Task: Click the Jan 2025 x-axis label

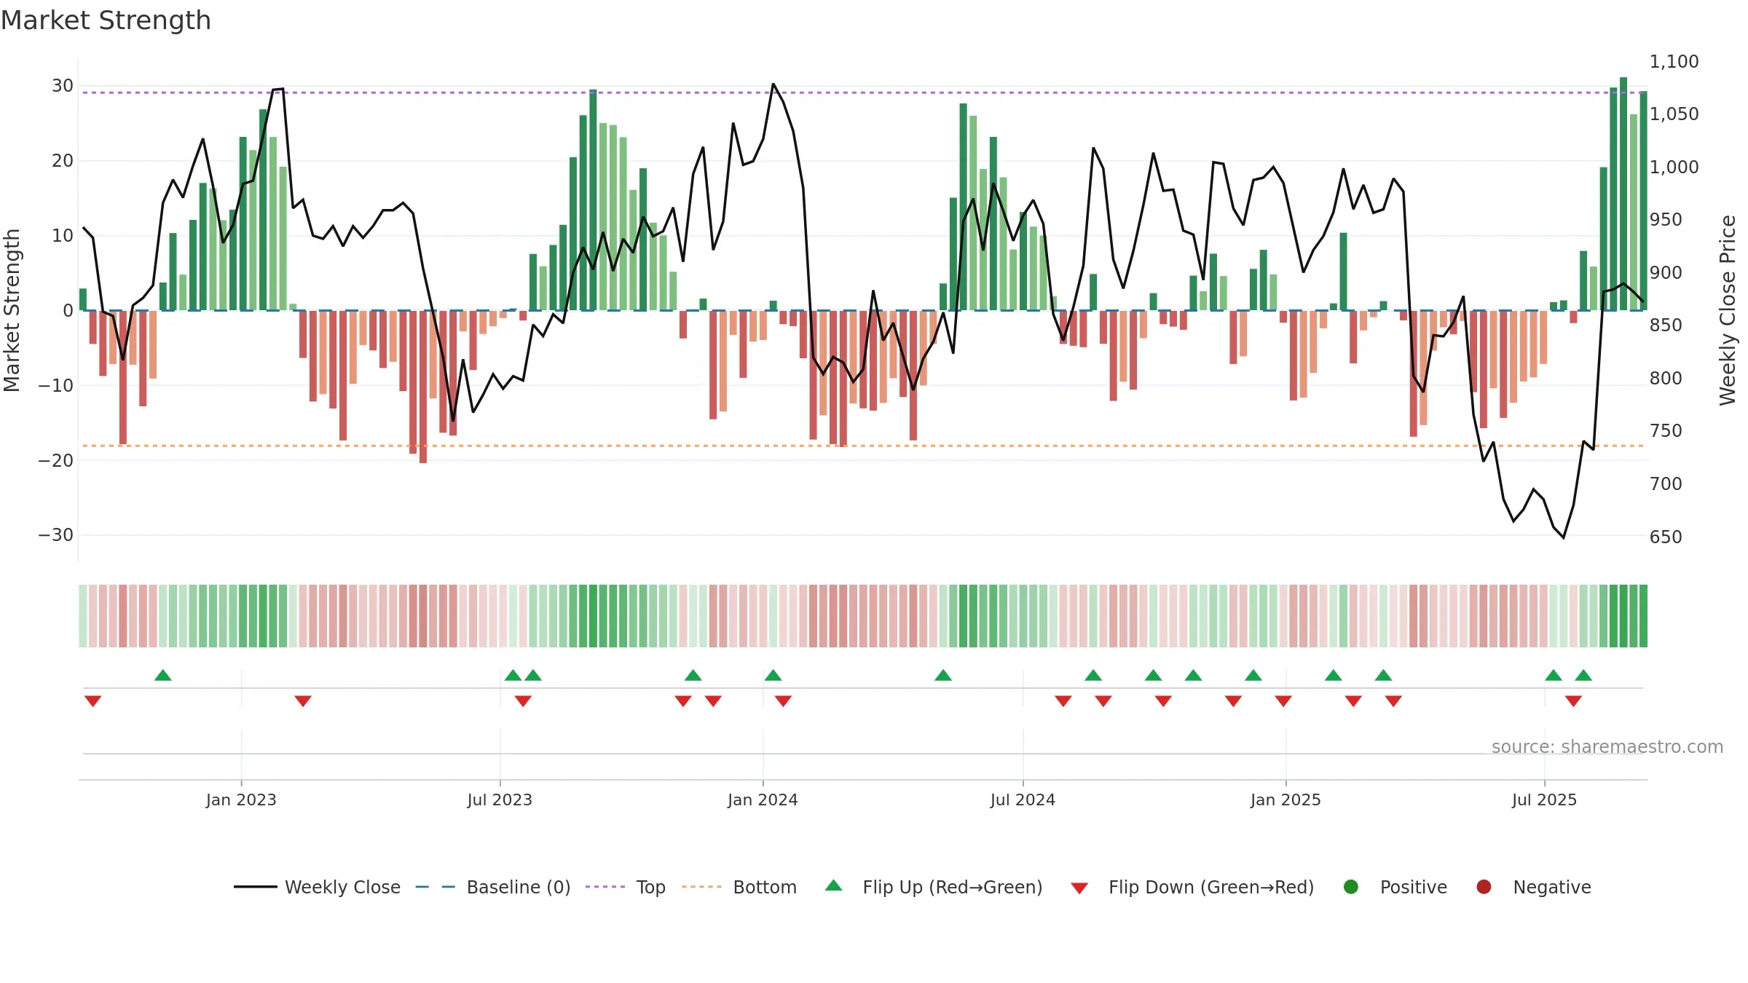Action: pyautogui.click(x=1286, y=800)
